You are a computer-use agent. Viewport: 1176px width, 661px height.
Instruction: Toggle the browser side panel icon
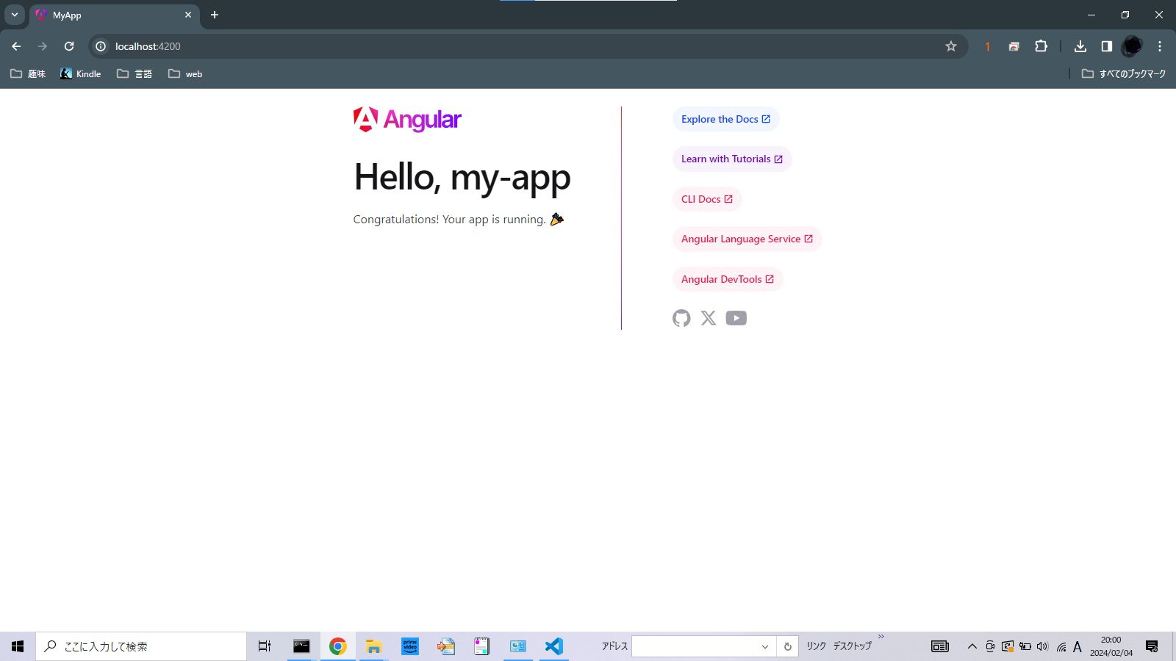point(1107,46)
